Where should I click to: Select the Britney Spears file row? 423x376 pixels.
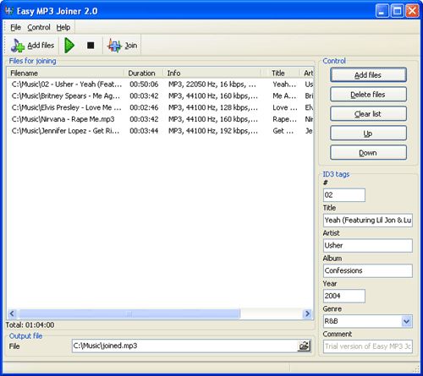click(x=160, y=95)
